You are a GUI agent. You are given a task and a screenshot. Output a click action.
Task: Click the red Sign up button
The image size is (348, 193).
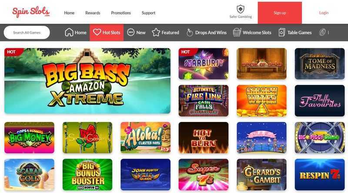280,13
